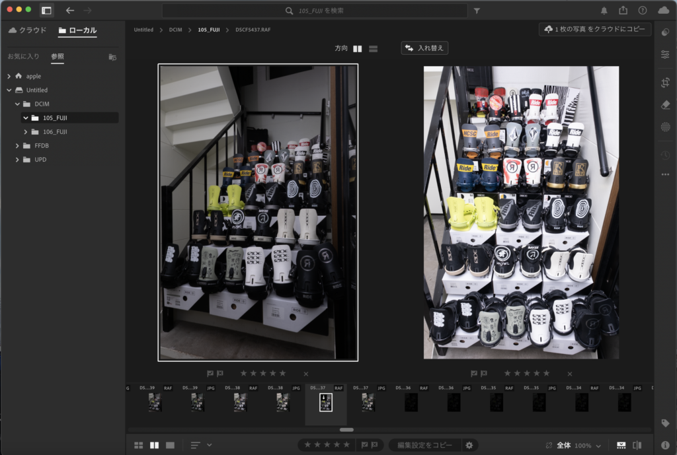Open the presets panel icon
Screen dimensions: 677x455
click(665, 32)
